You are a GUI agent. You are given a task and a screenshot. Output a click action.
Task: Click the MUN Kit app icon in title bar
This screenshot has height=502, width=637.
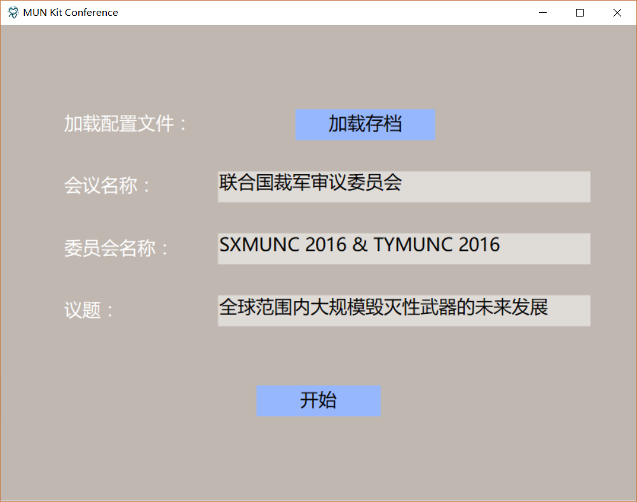tap(13, 13)
